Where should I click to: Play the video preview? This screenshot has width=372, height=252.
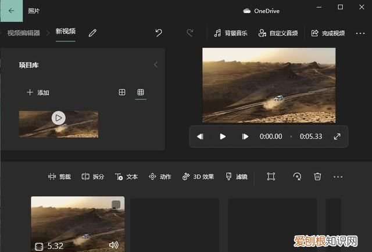pos(223,136)
